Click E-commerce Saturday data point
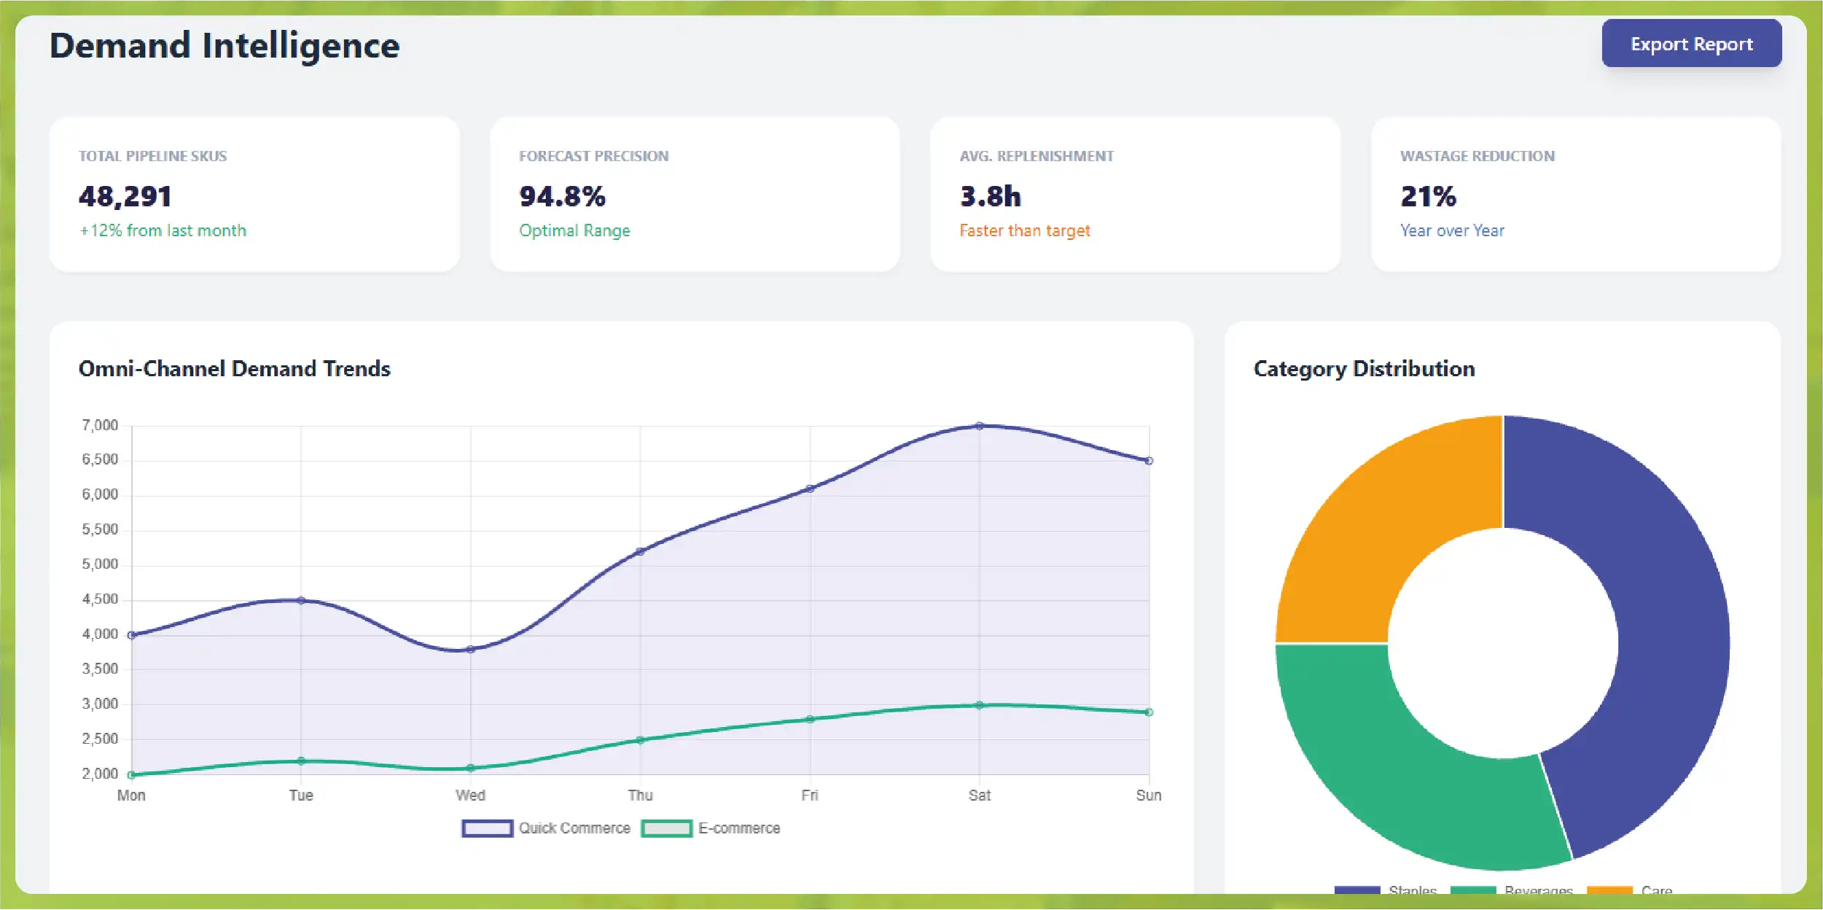1823x910 pixels. pos(980,705)
